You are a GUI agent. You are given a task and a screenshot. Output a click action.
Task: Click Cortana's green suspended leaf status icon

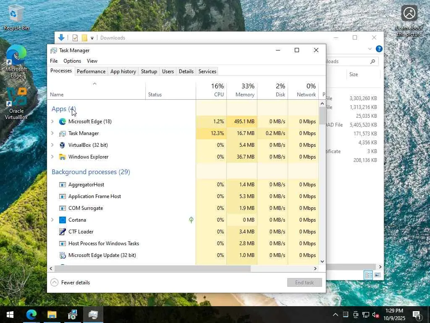click(191, 220)
